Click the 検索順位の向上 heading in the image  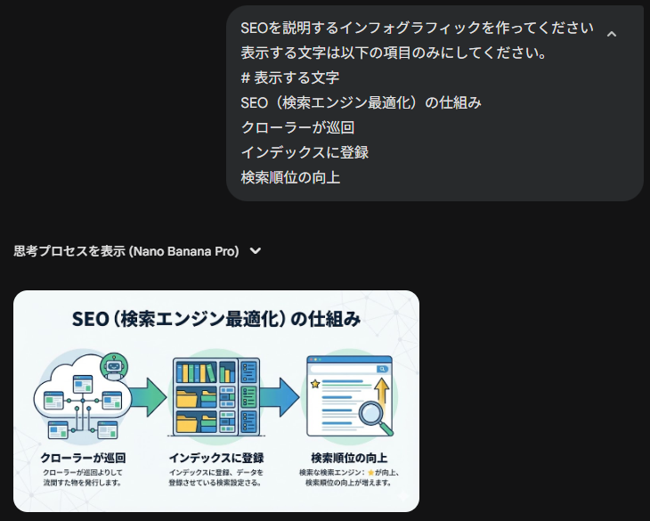pos(349,457)
